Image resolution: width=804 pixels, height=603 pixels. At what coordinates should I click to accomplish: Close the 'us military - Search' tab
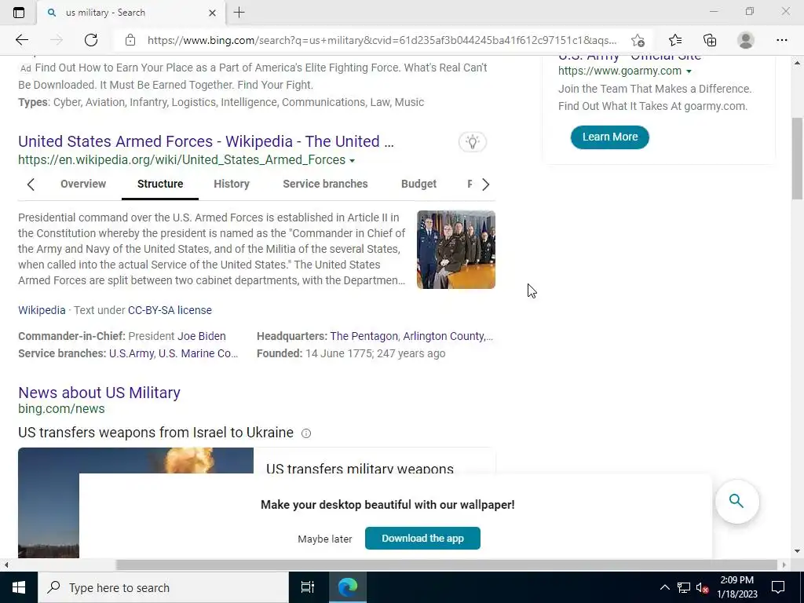pyautogui.click(x=212, y=13)
